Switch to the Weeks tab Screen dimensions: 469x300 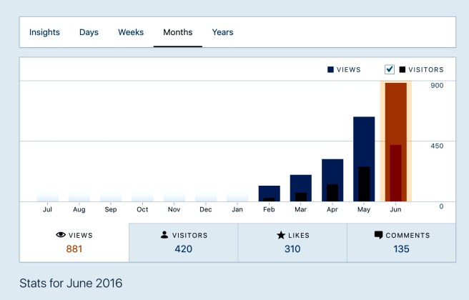coord(131,32)
